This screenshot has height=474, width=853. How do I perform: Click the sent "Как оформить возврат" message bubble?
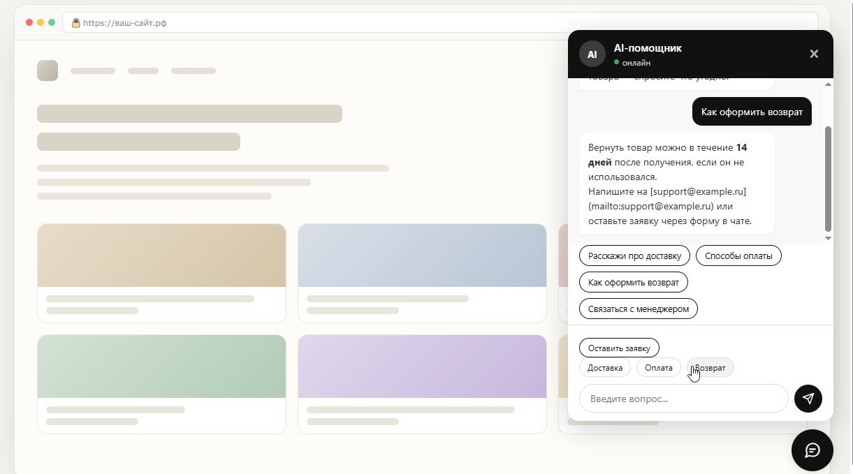tap(752, 112)
